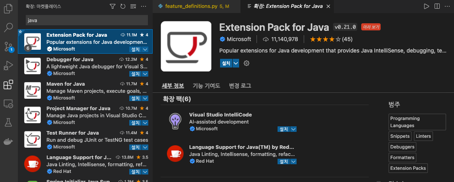
Task: Click the star rating (45) in header
Action: [x=331, y=39]
